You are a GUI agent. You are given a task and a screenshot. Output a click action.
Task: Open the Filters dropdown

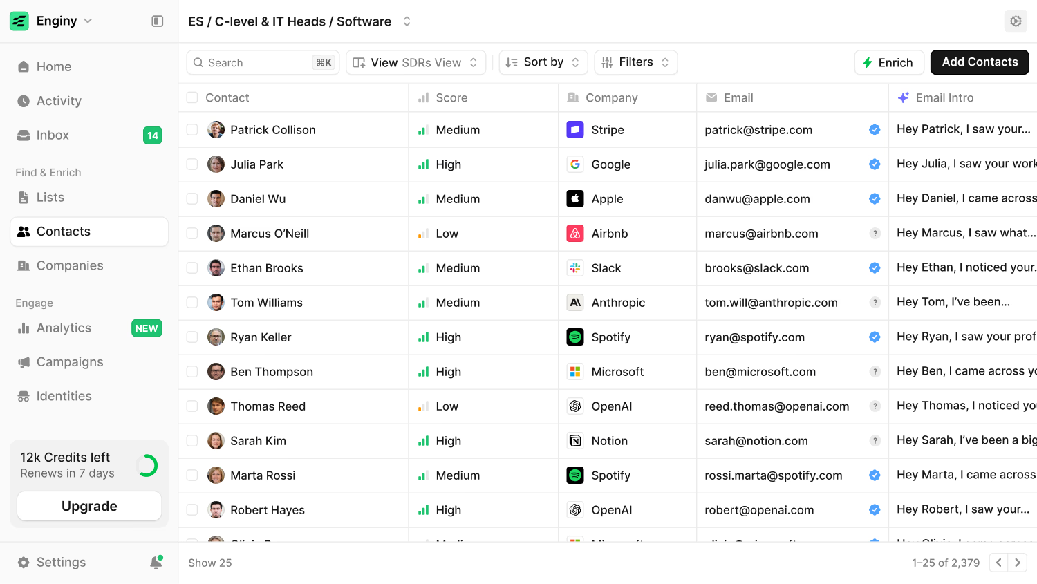tap(635, 63)
